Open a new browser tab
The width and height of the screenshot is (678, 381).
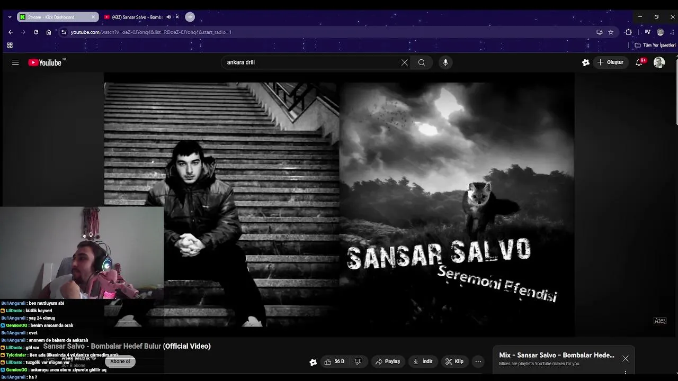tap(190, 17)
